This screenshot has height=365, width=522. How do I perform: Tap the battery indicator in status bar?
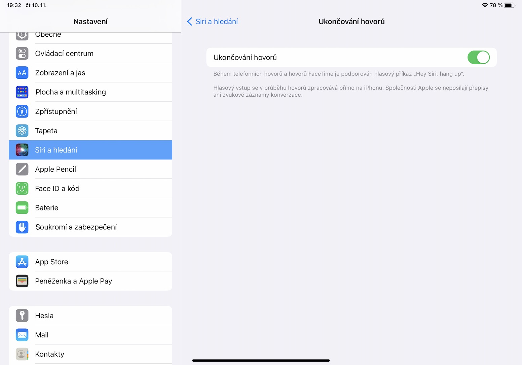[x=509, y=5]
